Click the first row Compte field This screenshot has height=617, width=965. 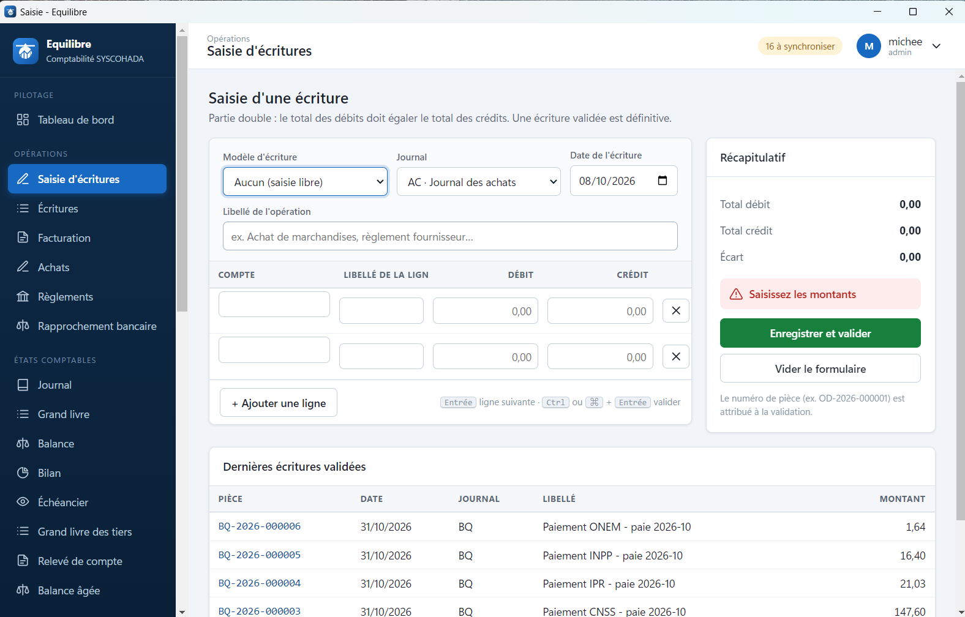click(274, 304)
